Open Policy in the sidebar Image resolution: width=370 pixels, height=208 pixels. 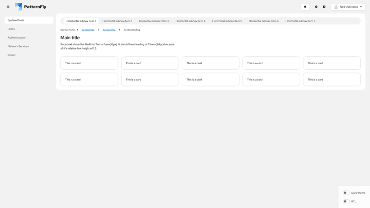tap(12, 29)
